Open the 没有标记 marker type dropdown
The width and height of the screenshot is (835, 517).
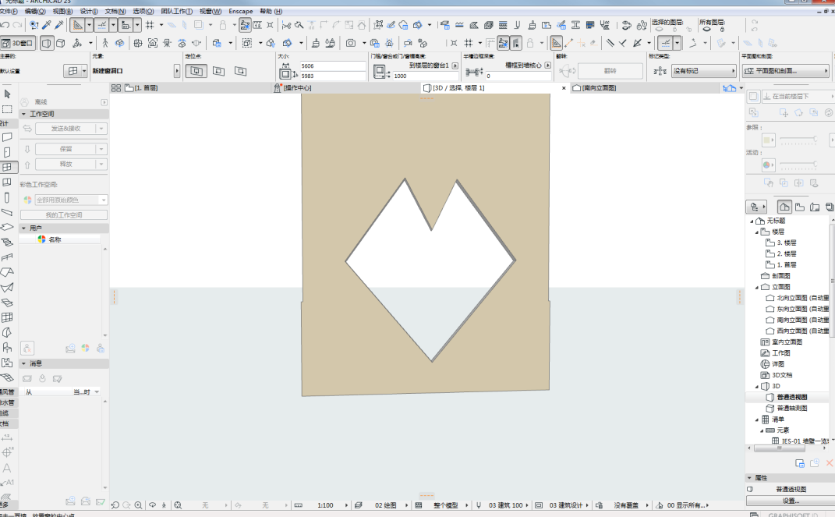[x=703, y=71]
